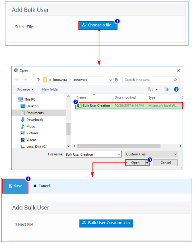Viewport: 194px width, 243px height.
Task: Sort by Name column header
Action: pos(81,97)
